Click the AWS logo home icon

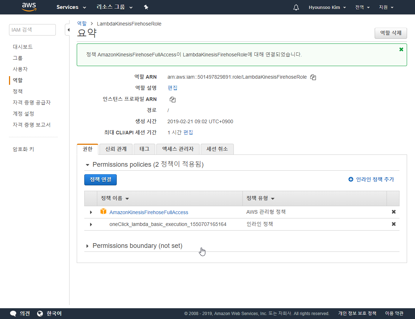tap(29, 7)
